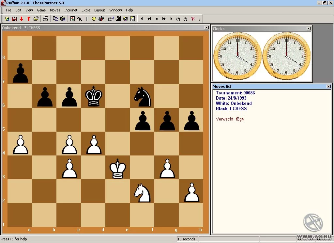Click the face portrait icon in toolbar
This screenshot has width=334, height=243.
(126, 19)
